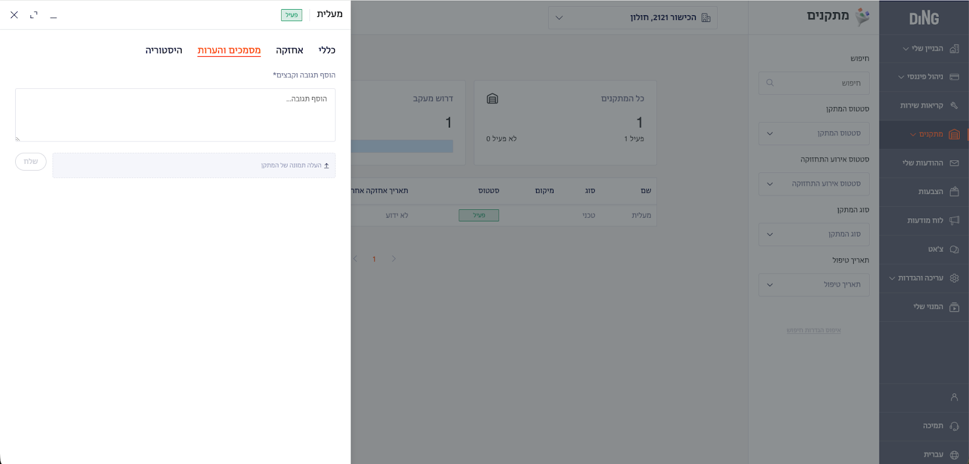Open the building selector dropdown
This screenshot has height=464, width=969.
[632, 18]
